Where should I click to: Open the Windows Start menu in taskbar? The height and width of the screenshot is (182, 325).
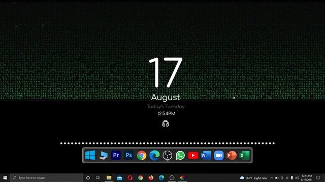click(x=5, y=177)
